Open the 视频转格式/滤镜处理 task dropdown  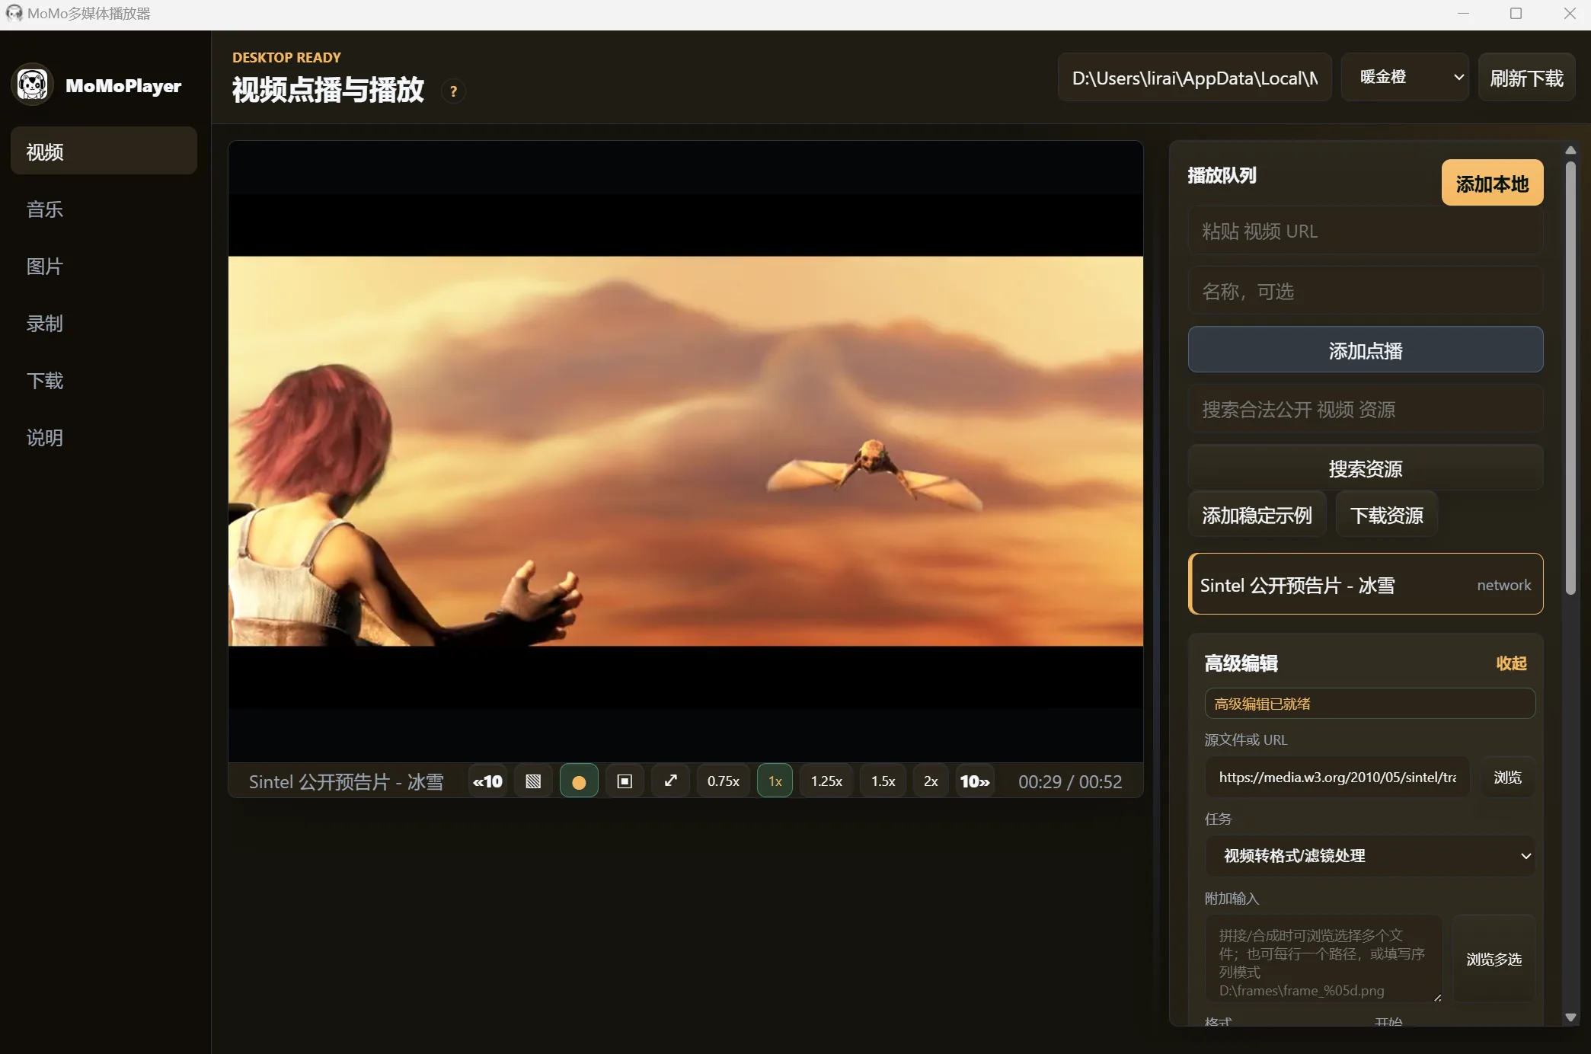tap(1369, 855)
